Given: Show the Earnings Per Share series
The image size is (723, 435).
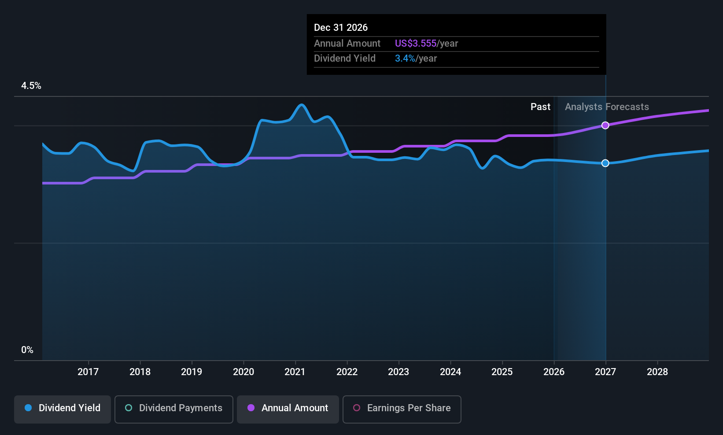Looking at the screenshot, I should 402,409.
